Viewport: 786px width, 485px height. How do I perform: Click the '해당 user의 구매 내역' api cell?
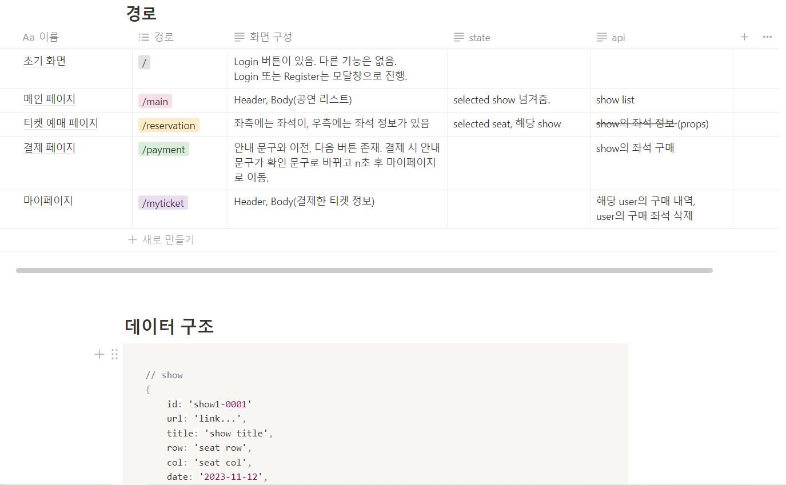point(661,209)
